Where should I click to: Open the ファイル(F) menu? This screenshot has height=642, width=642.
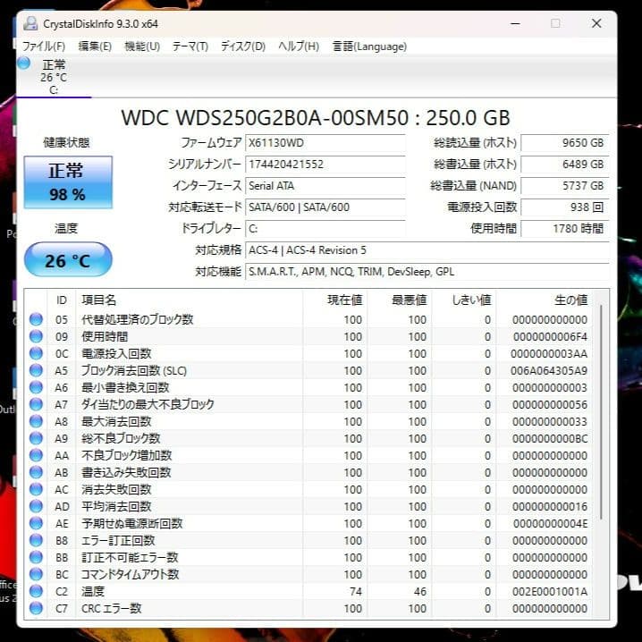tap(43, 46)
